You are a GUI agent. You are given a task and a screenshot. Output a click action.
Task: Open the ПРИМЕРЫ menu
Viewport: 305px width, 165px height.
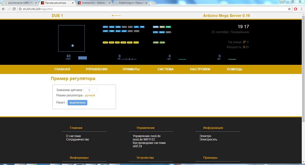tap(131, 69)
